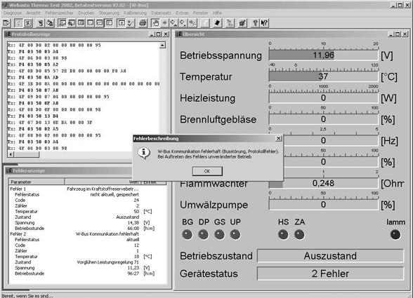Click the Protokollanzeige window title icon

[8, 34]
